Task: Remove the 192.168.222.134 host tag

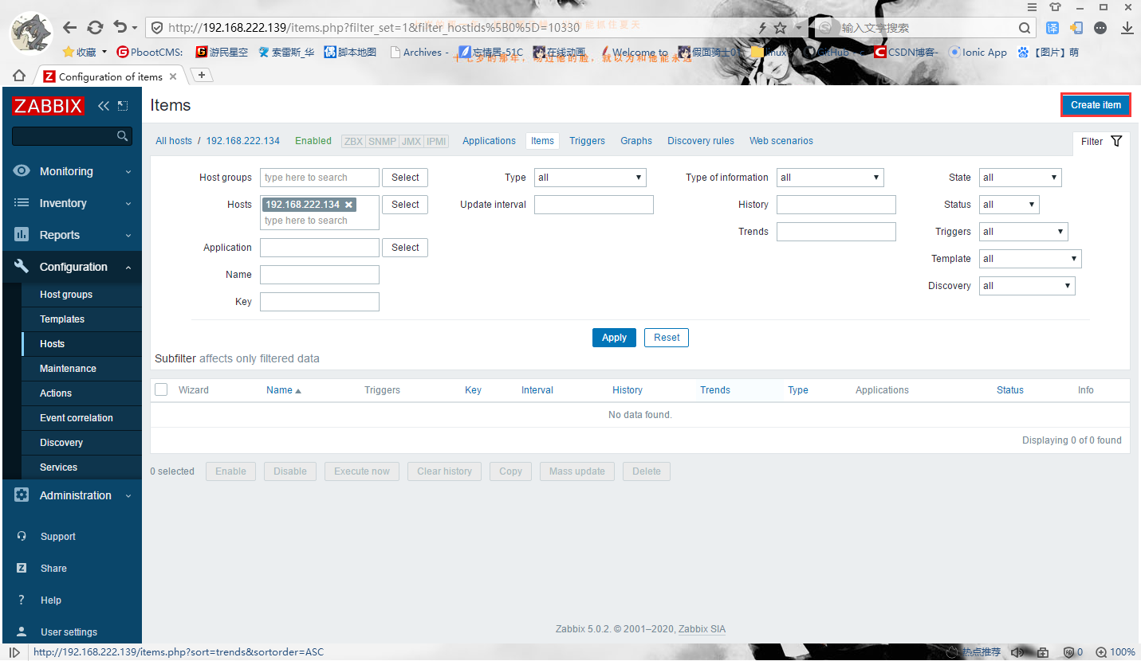Action: [x=348, y=205]
